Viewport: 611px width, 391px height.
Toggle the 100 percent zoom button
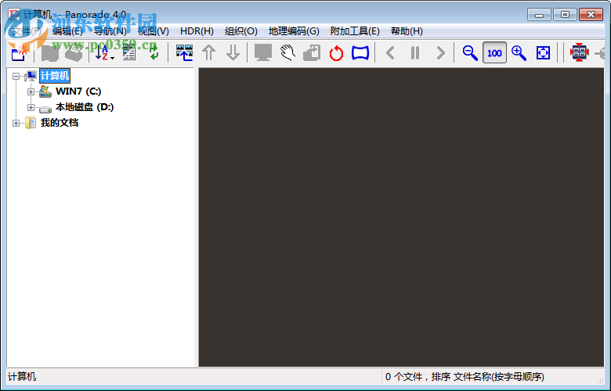click(494, 52)
